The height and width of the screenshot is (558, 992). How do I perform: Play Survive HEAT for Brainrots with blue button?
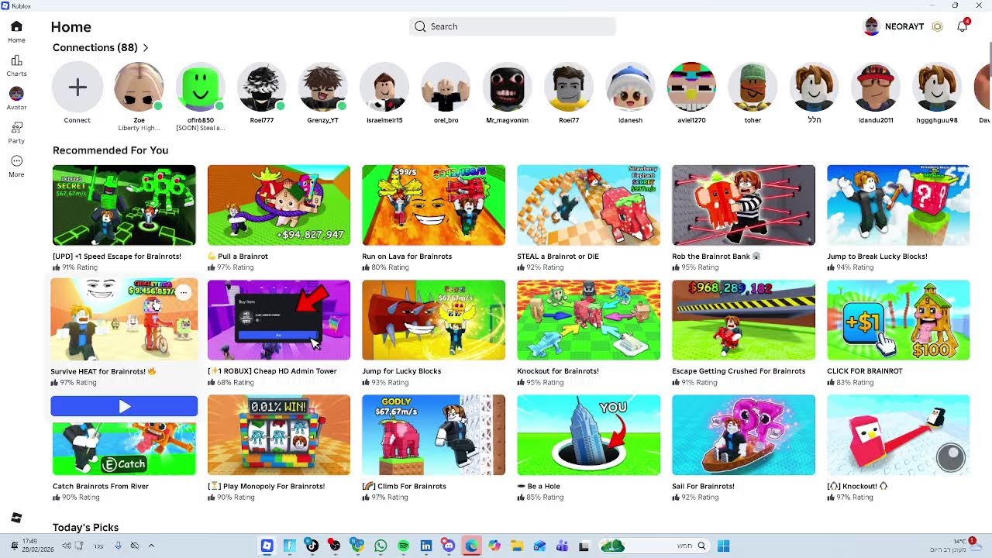click(124, 406)
